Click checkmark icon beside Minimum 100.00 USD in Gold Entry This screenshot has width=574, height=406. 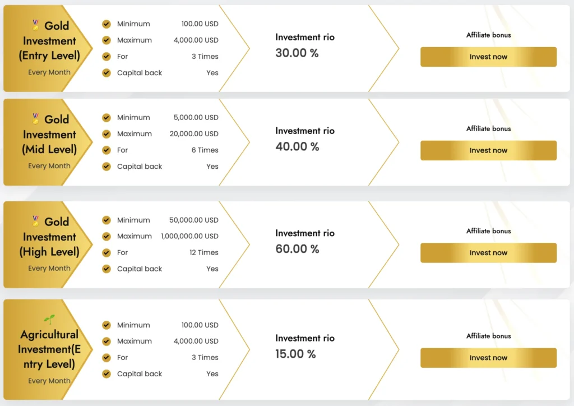(x=107, y=24)
